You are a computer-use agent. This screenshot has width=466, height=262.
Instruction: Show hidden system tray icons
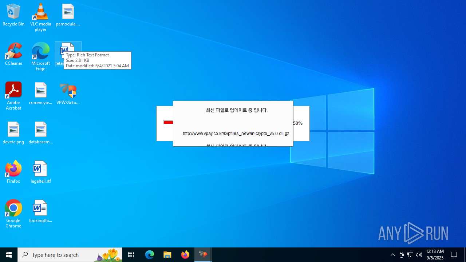(x=393, y=255)
